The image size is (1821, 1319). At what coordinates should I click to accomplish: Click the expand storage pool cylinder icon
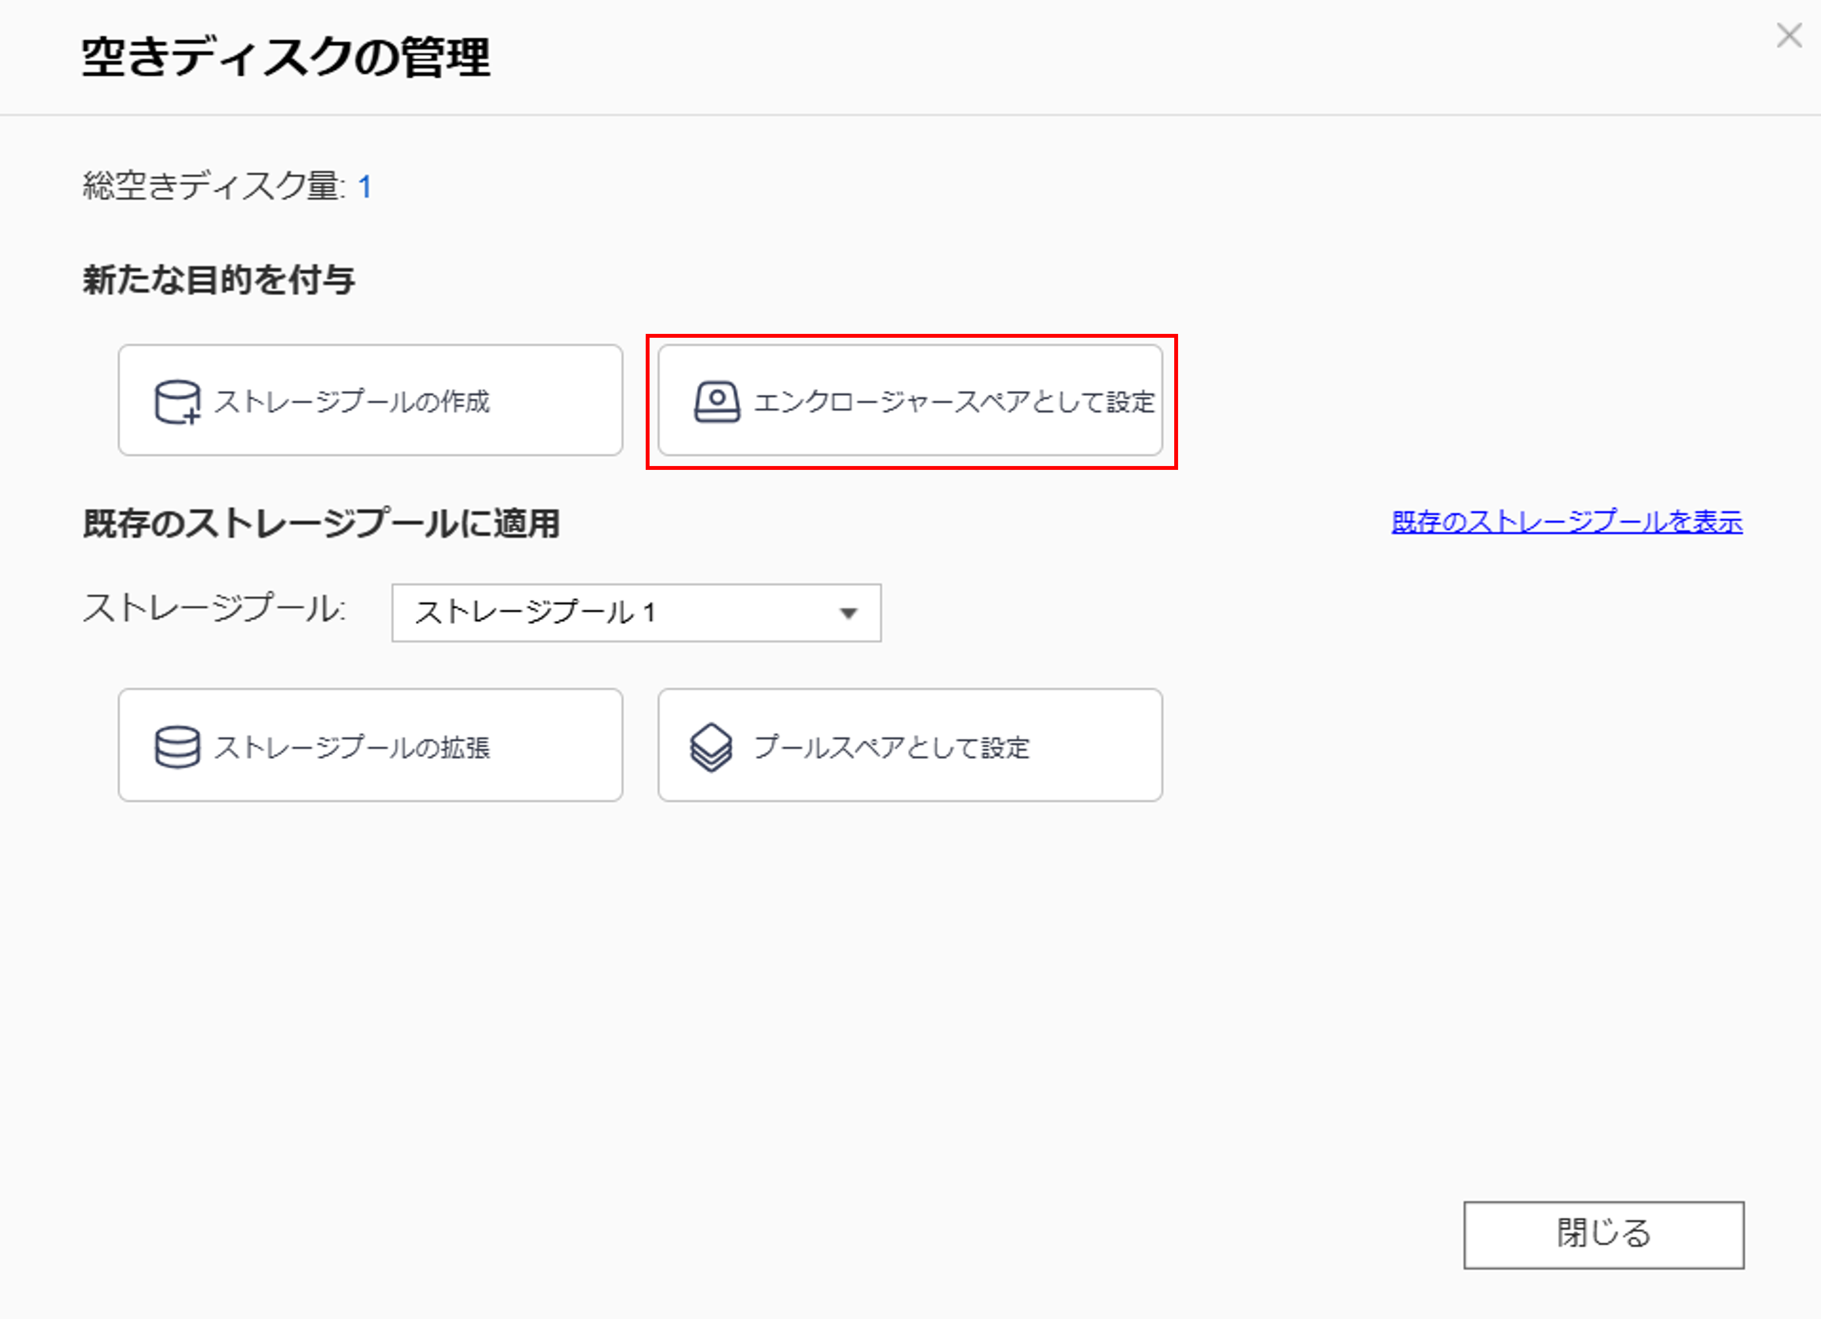click(x=177, y=747)
